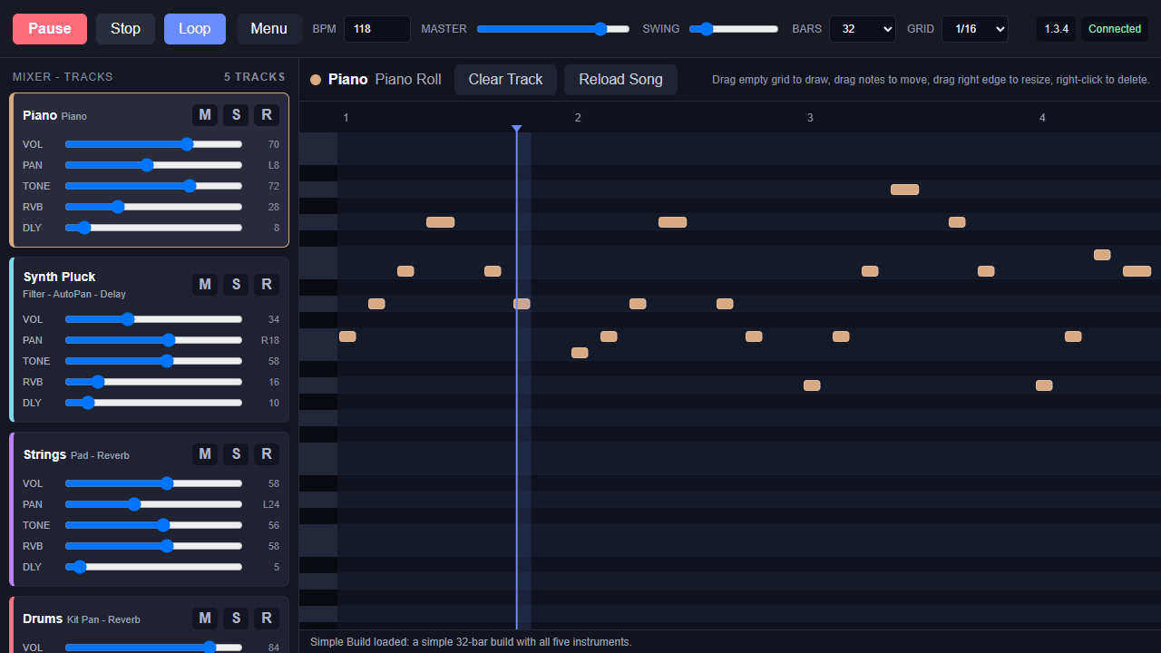Click bar 4 marker in timeline ruler
The image size is (1161, 653).
tap(1042, 118)
